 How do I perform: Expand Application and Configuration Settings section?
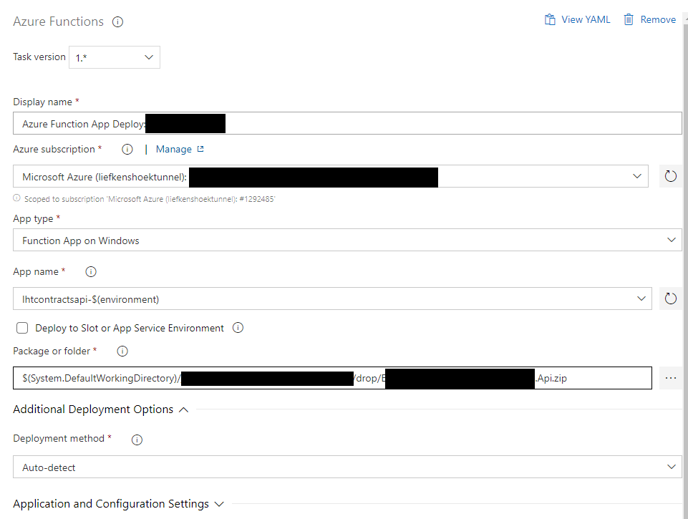118,504
